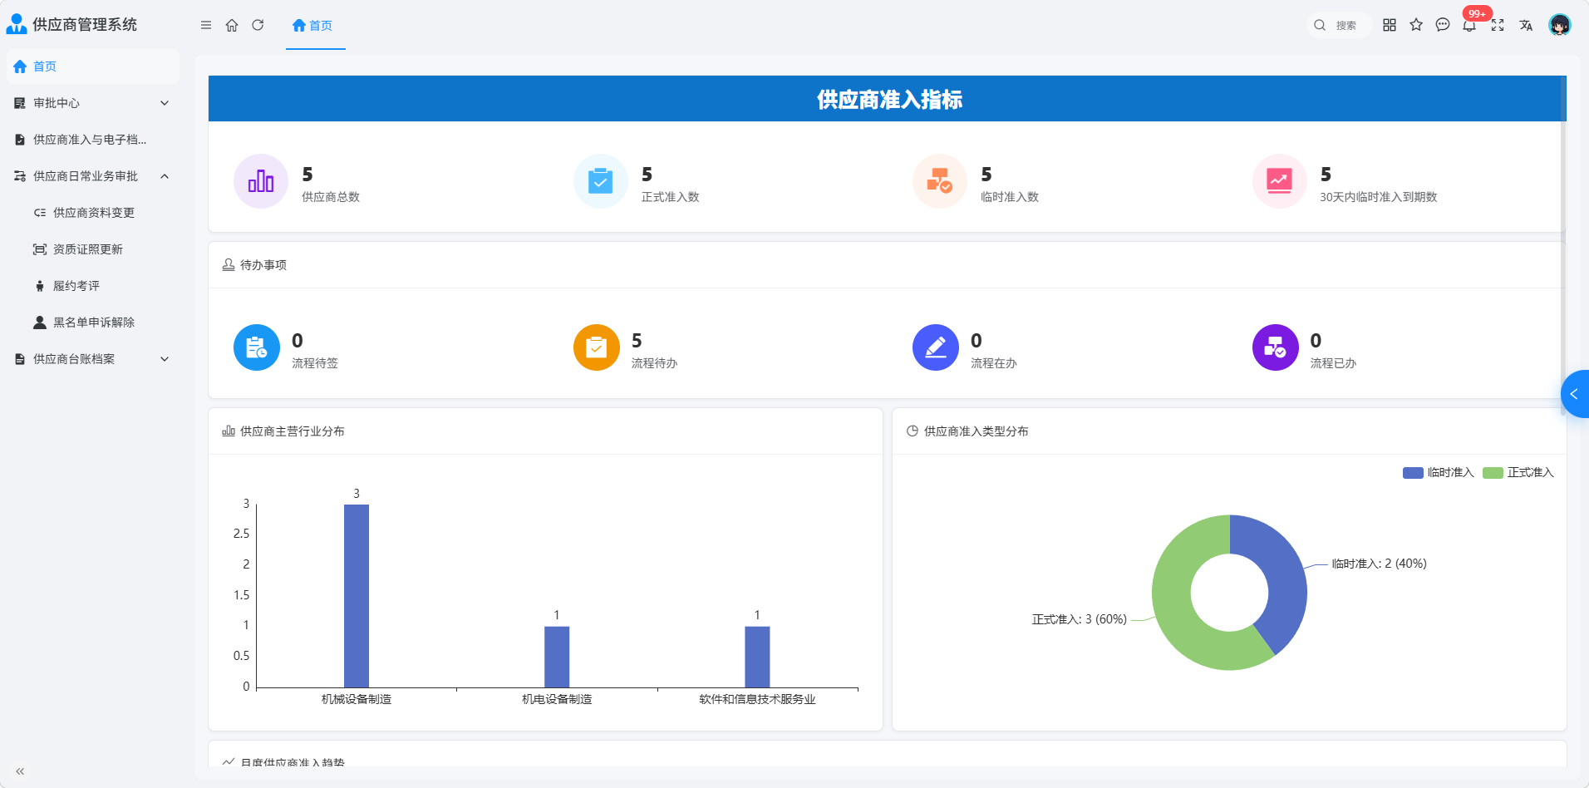This screenshot has width=1589, height=788.
Task: Click the 流程已办 purple icon
Action: pyautogui.click(x=1276, y=347)
